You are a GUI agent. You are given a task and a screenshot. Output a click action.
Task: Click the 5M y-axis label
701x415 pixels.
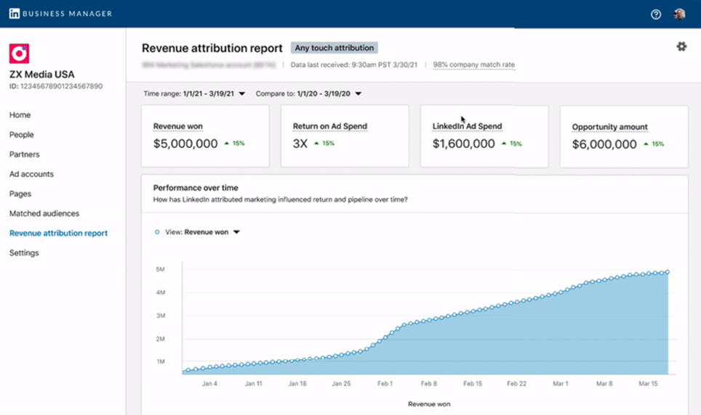click(x=161, y=269)
